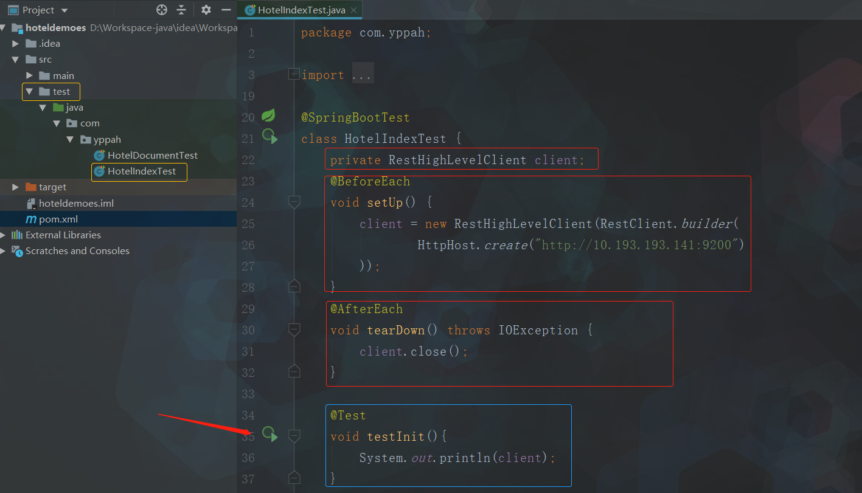Select the java source folder label
862x493 pixels.
[x=75, y=108]
